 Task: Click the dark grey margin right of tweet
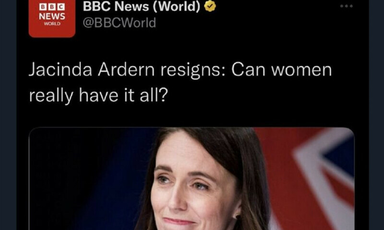tap(376, 115)
